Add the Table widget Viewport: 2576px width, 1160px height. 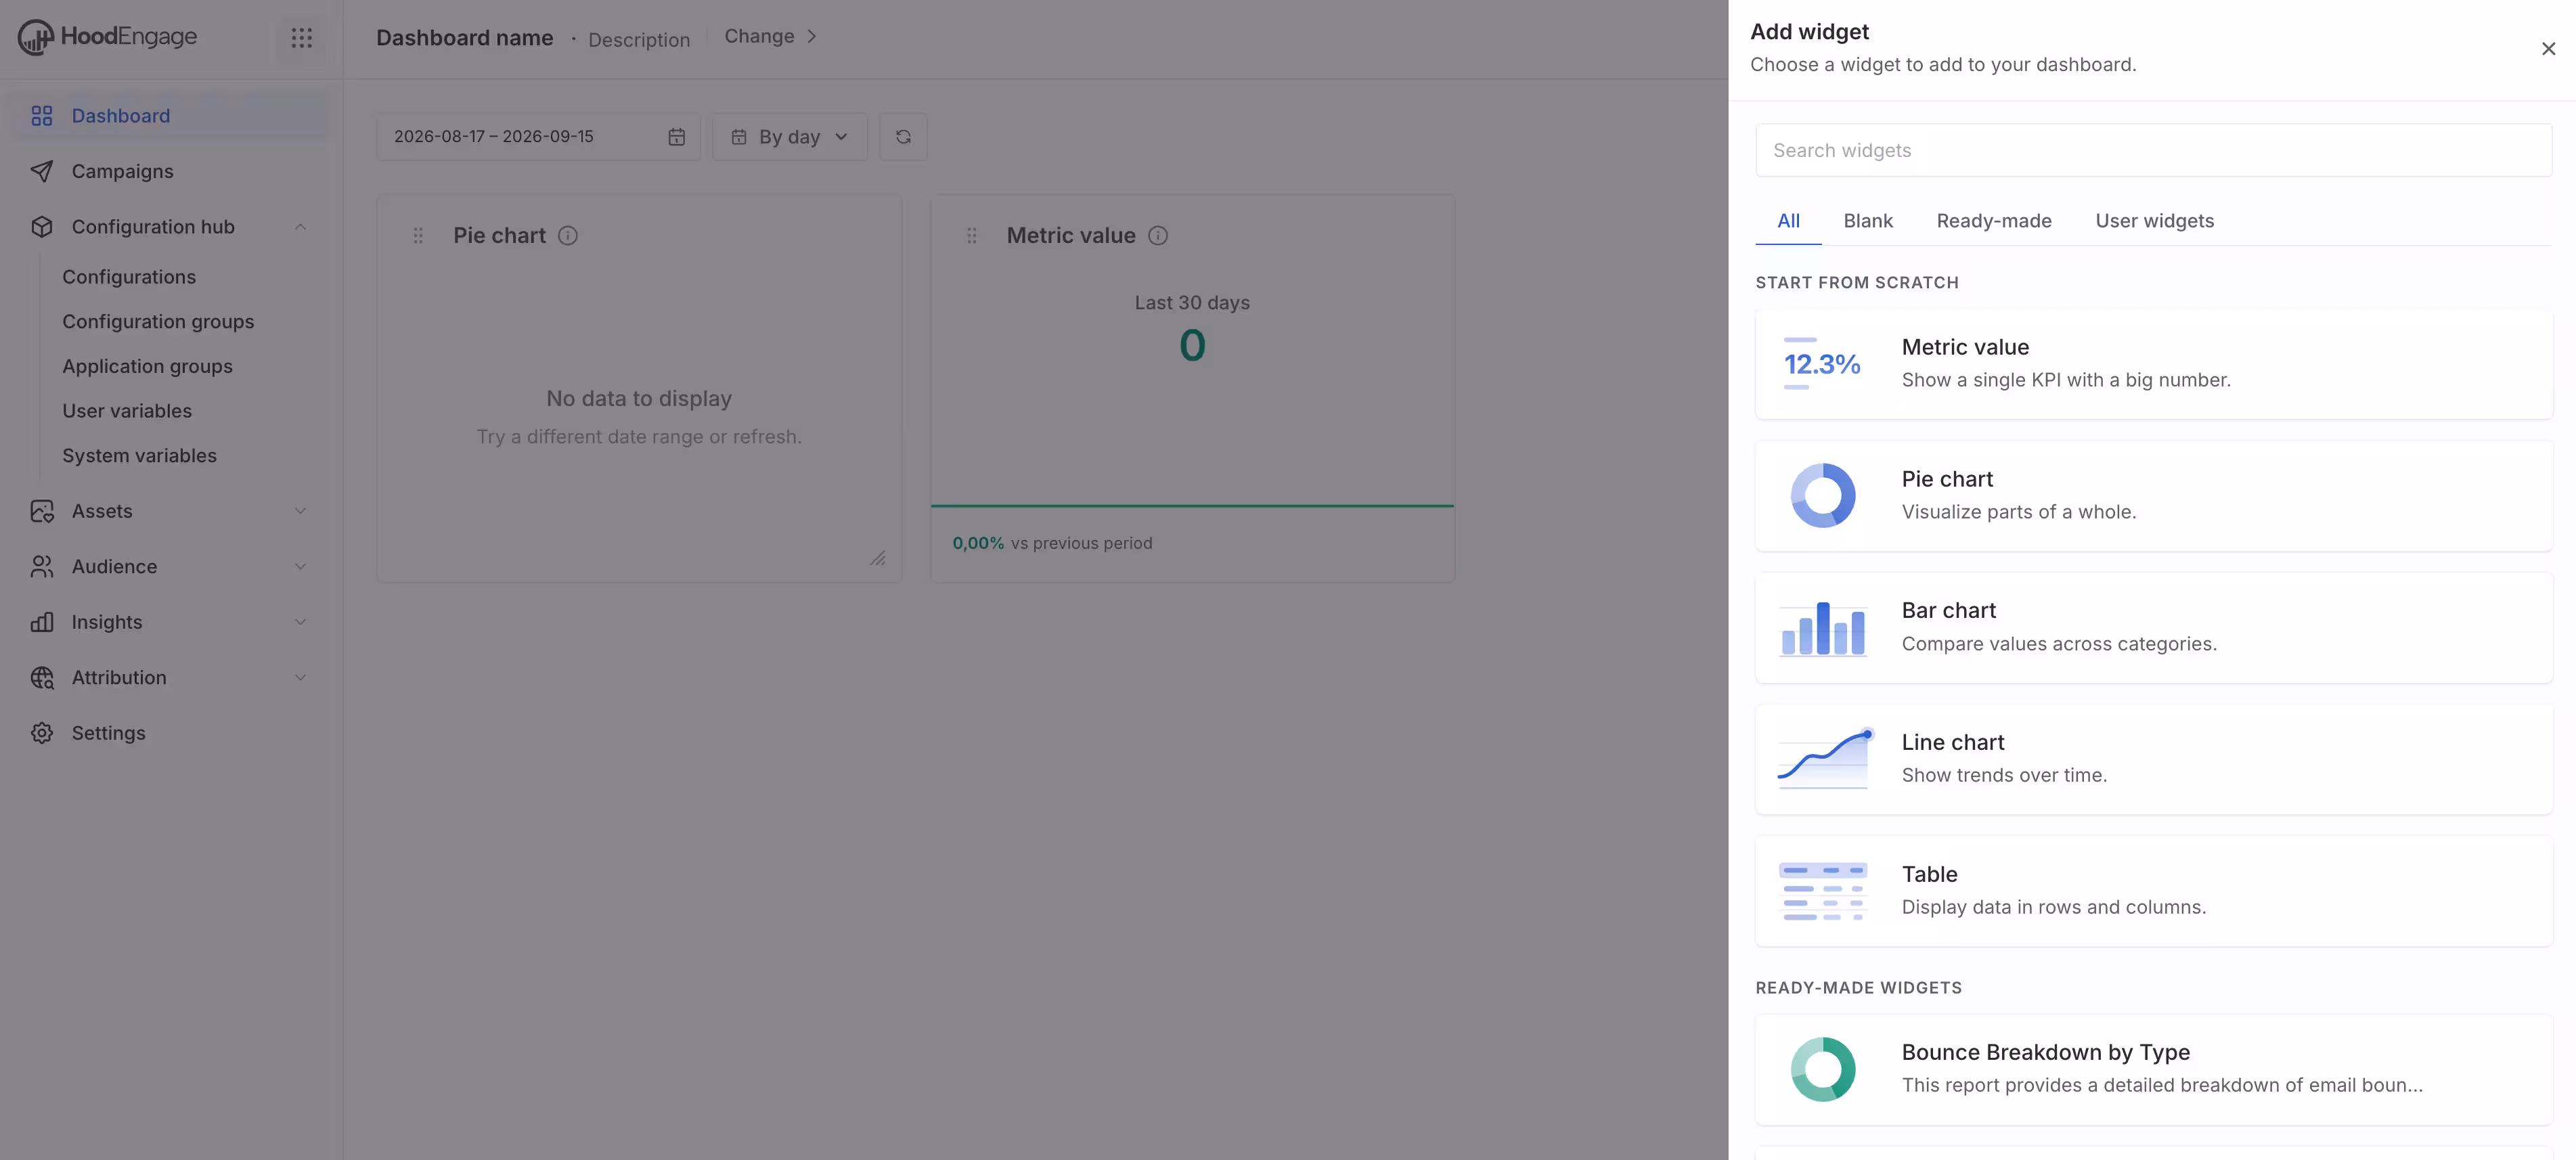point(2153,891)
